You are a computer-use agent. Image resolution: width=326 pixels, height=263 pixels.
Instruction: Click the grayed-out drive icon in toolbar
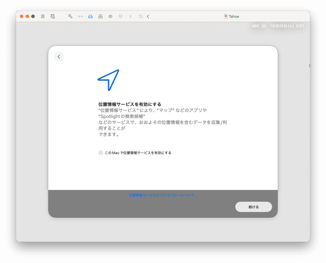click(121, 16)
